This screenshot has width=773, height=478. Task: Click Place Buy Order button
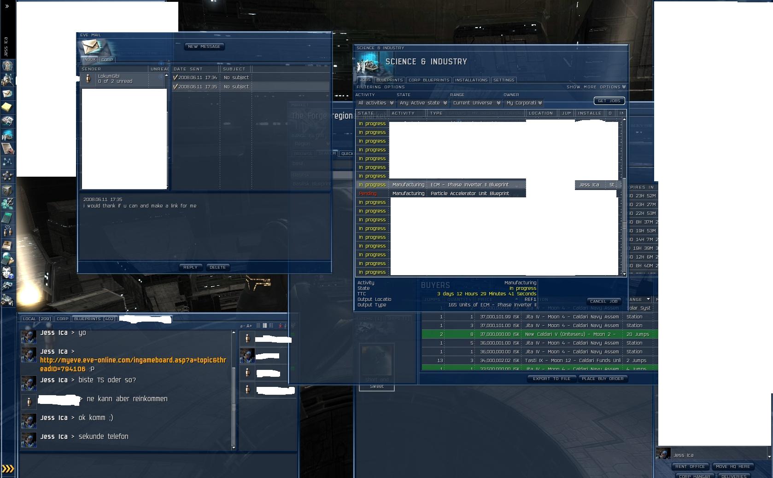(603, 379)
